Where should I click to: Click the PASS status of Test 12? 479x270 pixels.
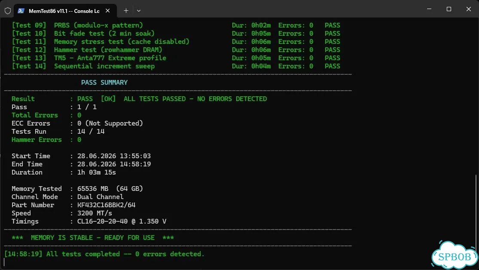click(333, 50)
